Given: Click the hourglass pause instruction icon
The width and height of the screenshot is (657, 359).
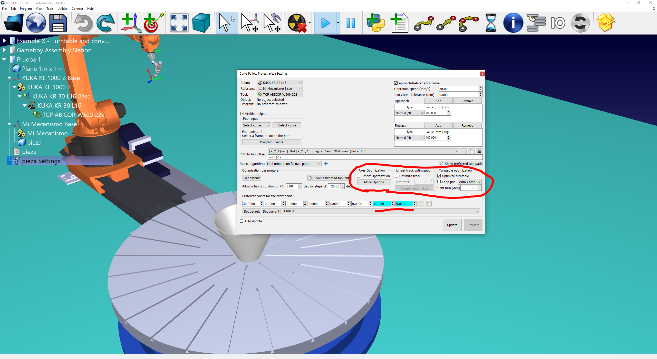Looking at the screenshot, I should (x=491, y=23).
